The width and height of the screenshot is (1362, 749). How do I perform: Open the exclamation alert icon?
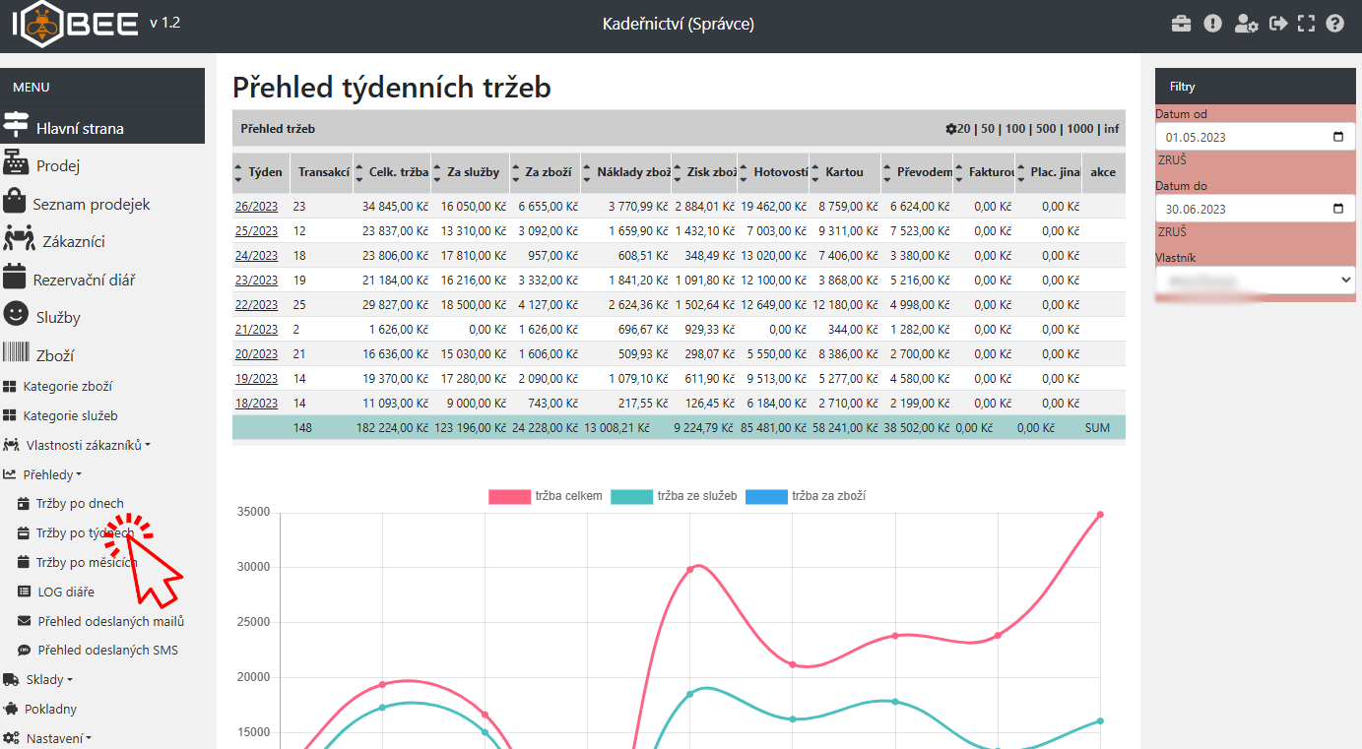(x=1213, y=24)
